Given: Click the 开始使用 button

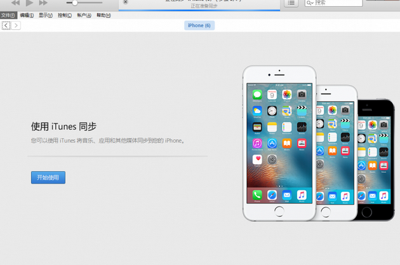Looking at the screenshot, I should (x=48, y=177).
